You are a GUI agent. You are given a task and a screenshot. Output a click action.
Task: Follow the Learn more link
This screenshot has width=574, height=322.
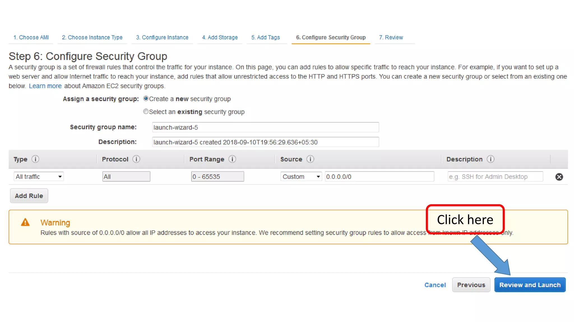45,86
